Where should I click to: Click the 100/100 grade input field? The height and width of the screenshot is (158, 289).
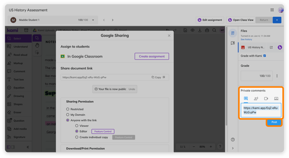(x=257, y=76)
